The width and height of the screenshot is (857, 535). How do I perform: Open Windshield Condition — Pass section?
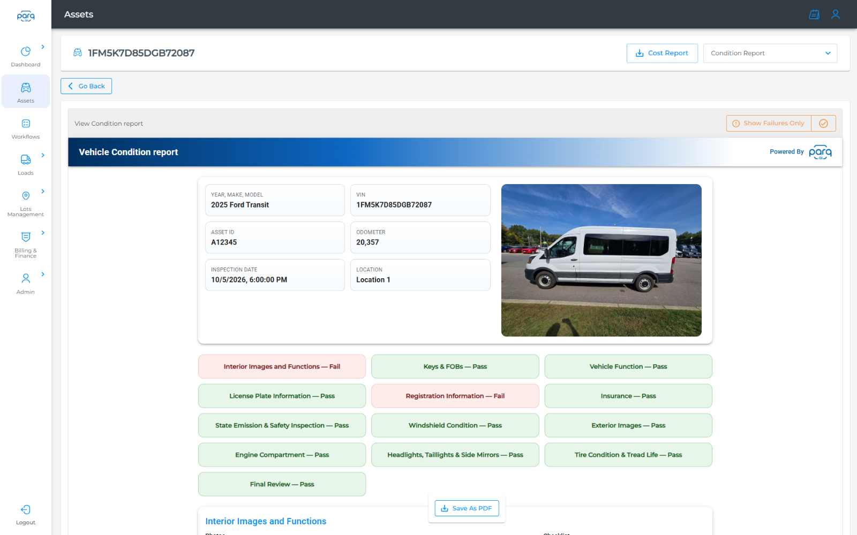click(x=455, y=425)
